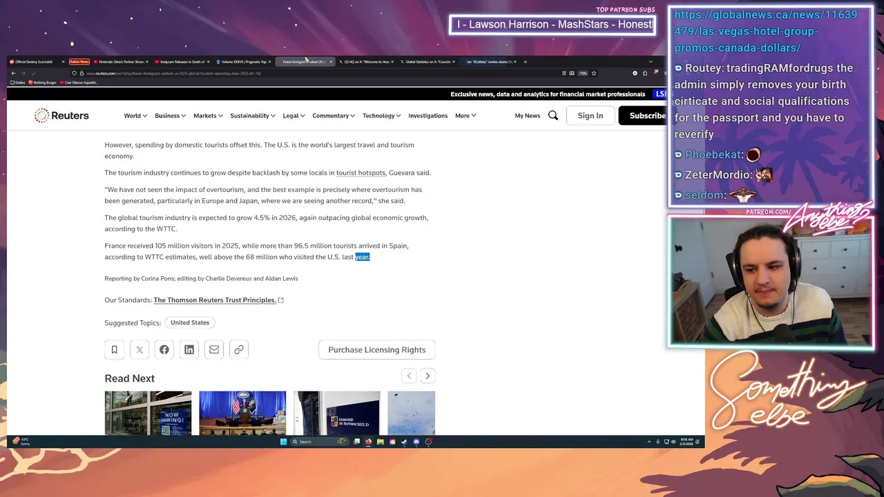
Task: Bookmark this Reuters article
Action: tap(115, 350)
